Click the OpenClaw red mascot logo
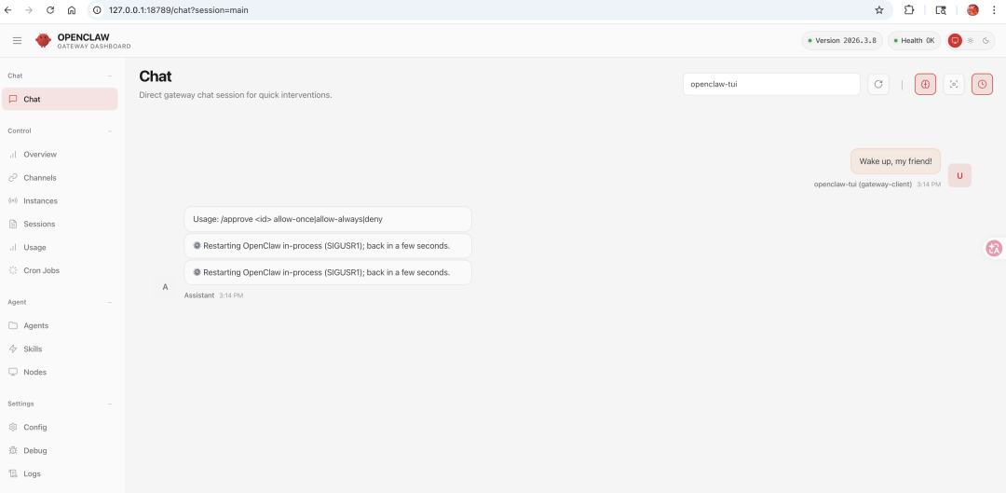 coord(43,40)
